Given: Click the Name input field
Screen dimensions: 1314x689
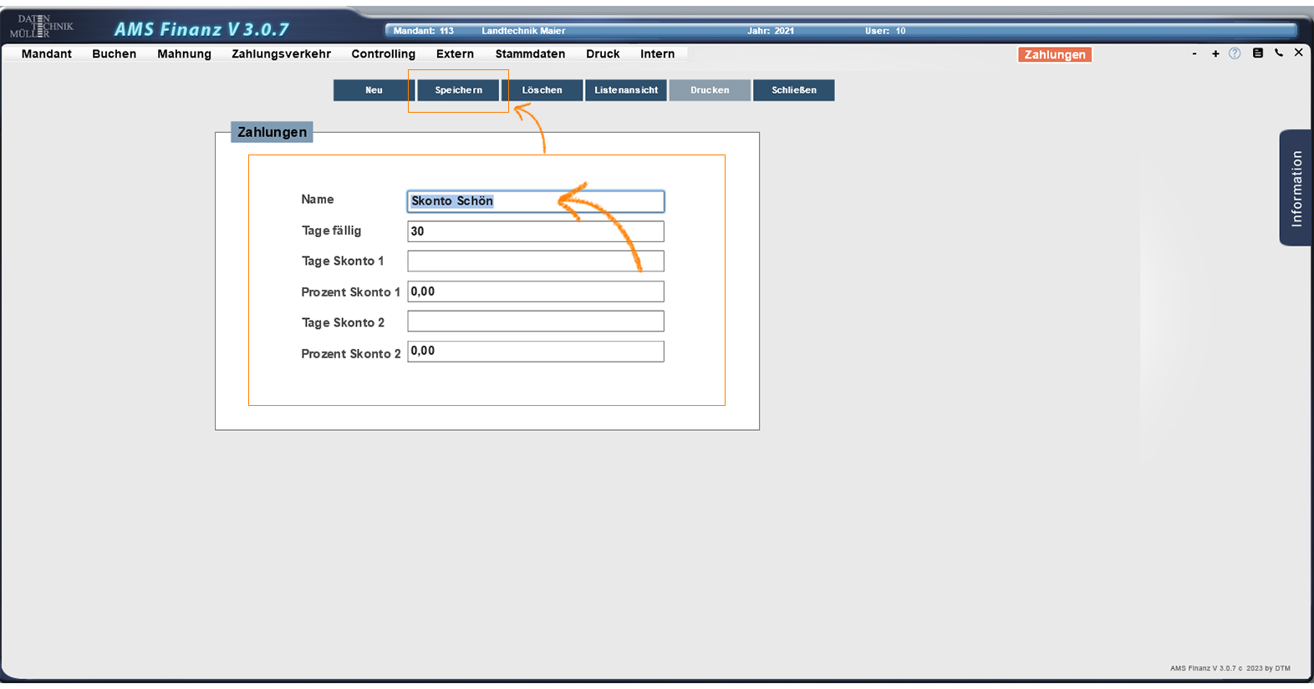Looking at the screenshot, I should pos(535,201).
